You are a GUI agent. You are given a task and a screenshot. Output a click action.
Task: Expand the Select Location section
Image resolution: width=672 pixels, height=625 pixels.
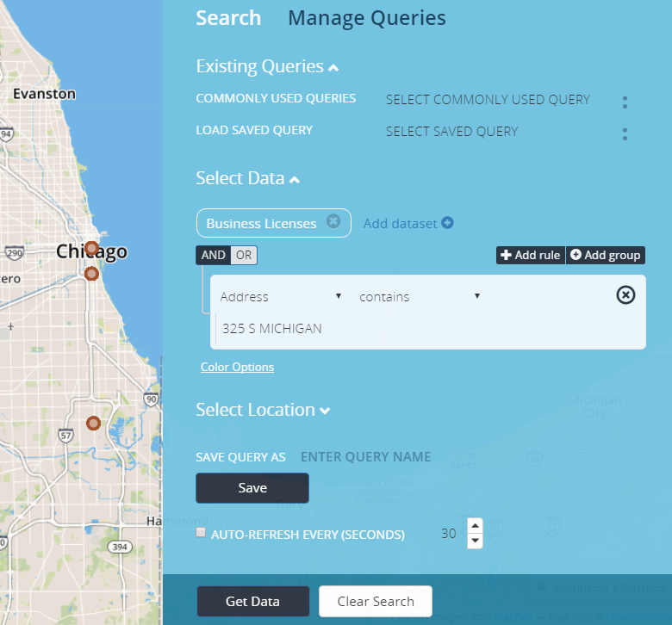263,410
